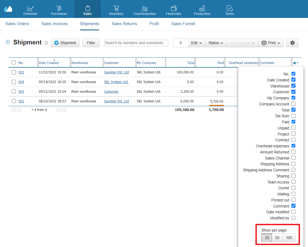Open the Production section
The width and height of the screenshot is (308, 247).
pyautogui.click(x=202, y=10)
